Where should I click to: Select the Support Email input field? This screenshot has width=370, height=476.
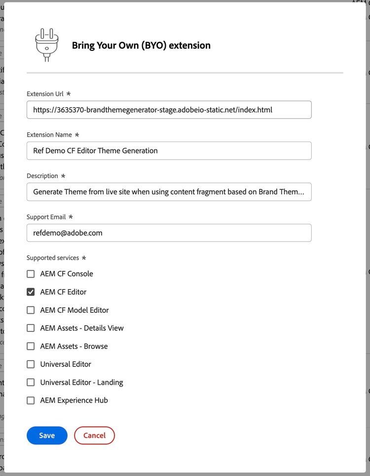[x=169, y=233]
